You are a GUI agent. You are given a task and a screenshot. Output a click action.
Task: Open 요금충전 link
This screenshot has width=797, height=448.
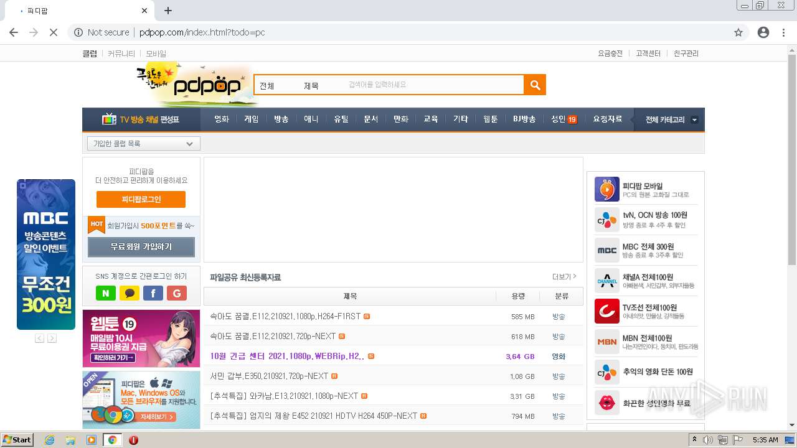pyautogui.click(x=610, y=54)
